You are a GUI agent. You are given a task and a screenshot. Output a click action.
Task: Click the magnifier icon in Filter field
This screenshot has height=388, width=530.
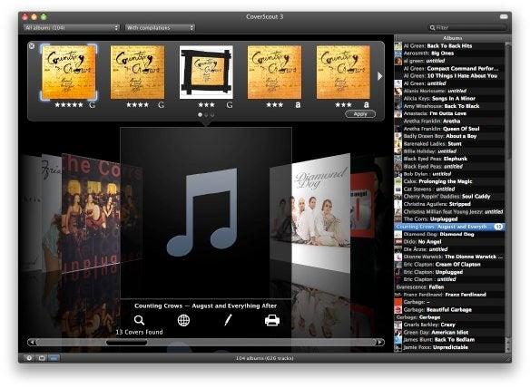coord(432,28)
